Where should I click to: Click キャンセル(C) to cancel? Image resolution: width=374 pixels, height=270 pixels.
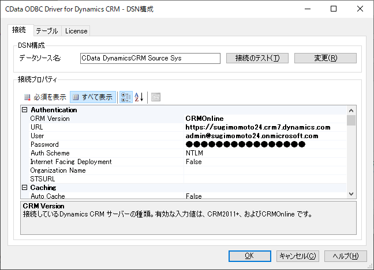click(x=298, y=256)
